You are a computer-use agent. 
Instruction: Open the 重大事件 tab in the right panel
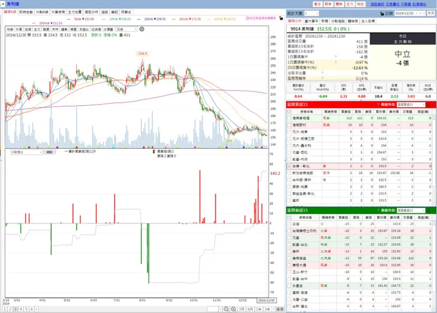coord(311,21)
